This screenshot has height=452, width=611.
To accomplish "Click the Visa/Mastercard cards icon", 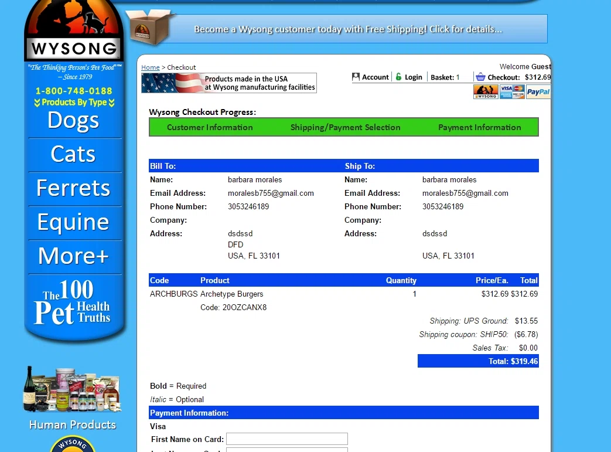I will [x=512, y=92].
